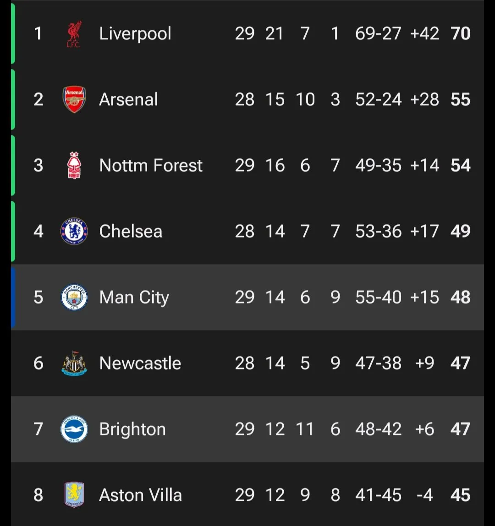The height and width of the screenshot is (526, 495).
Task: Select the Brighton team name
Action: 132,430
